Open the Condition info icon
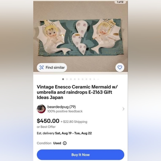 pyautogui.click(x=65, y=143)
